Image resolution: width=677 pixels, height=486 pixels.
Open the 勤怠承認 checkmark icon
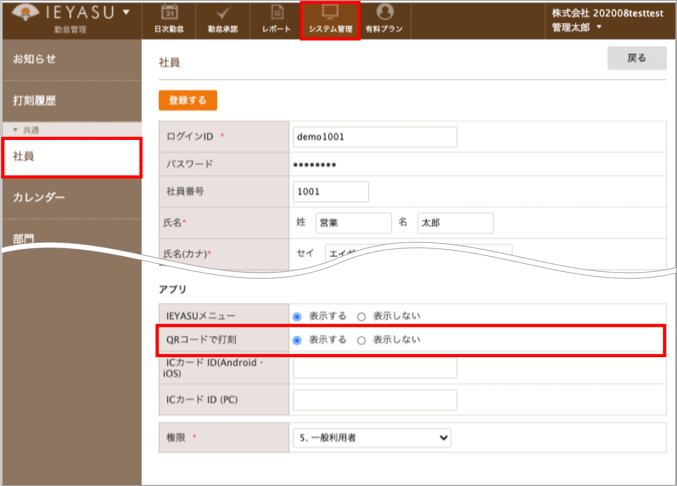[223, 13]
